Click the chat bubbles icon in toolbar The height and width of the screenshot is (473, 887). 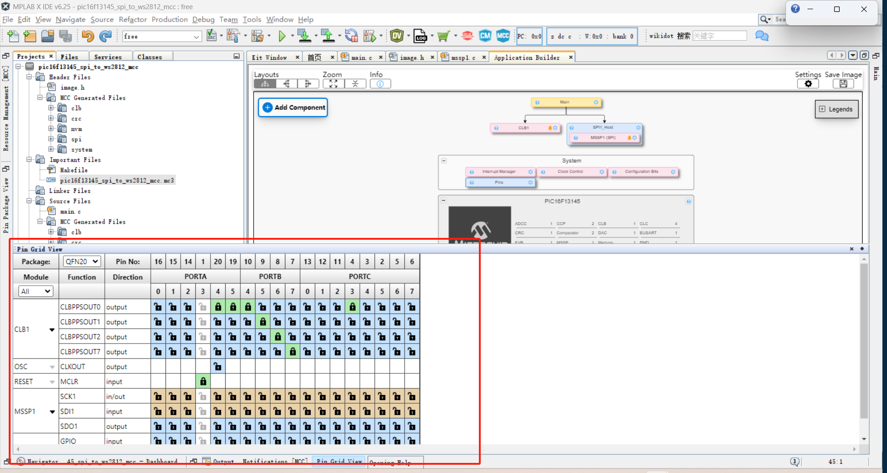[762, 36]
